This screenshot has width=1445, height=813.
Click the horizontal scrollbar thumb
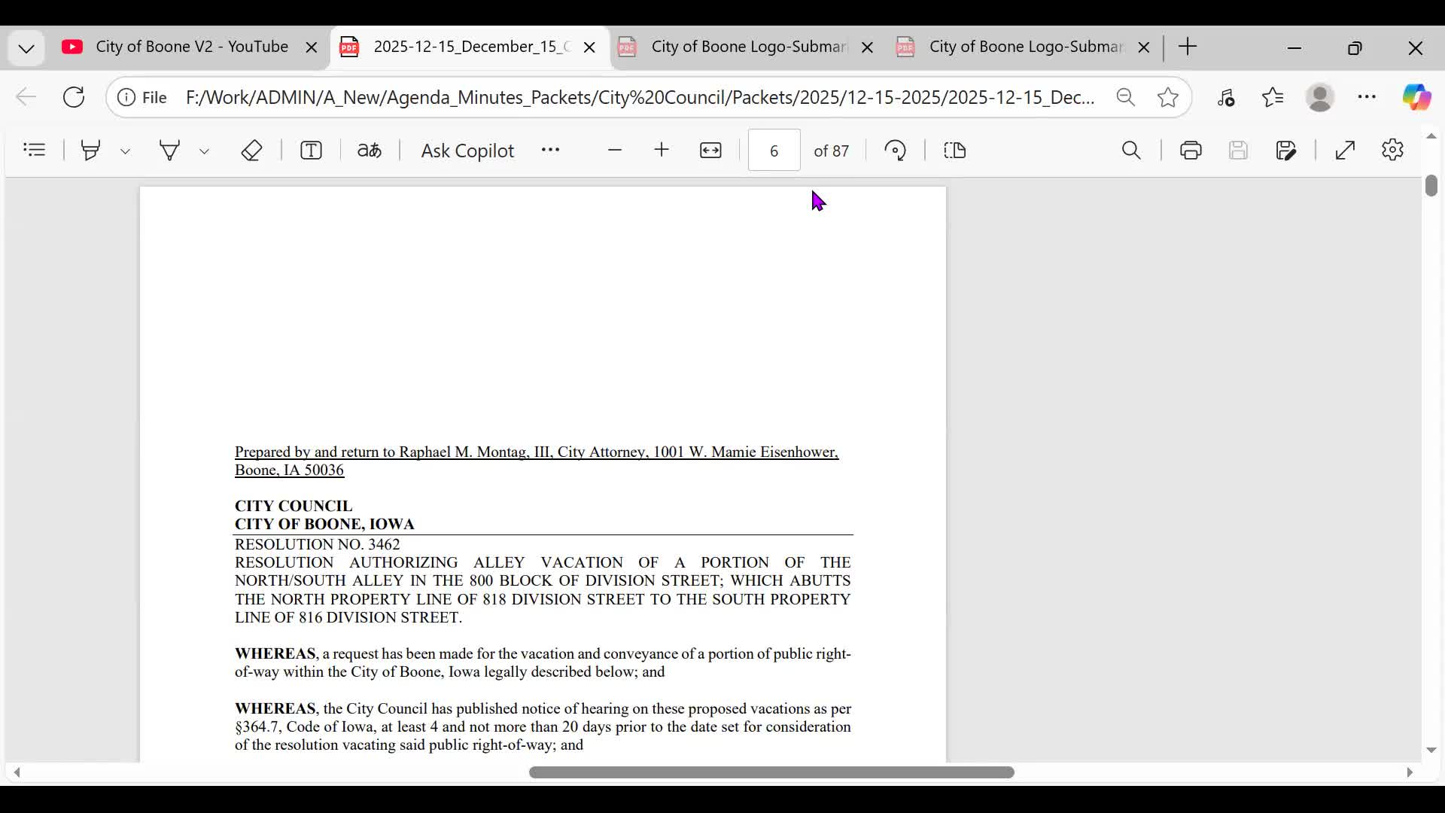[x=771, y=772]
